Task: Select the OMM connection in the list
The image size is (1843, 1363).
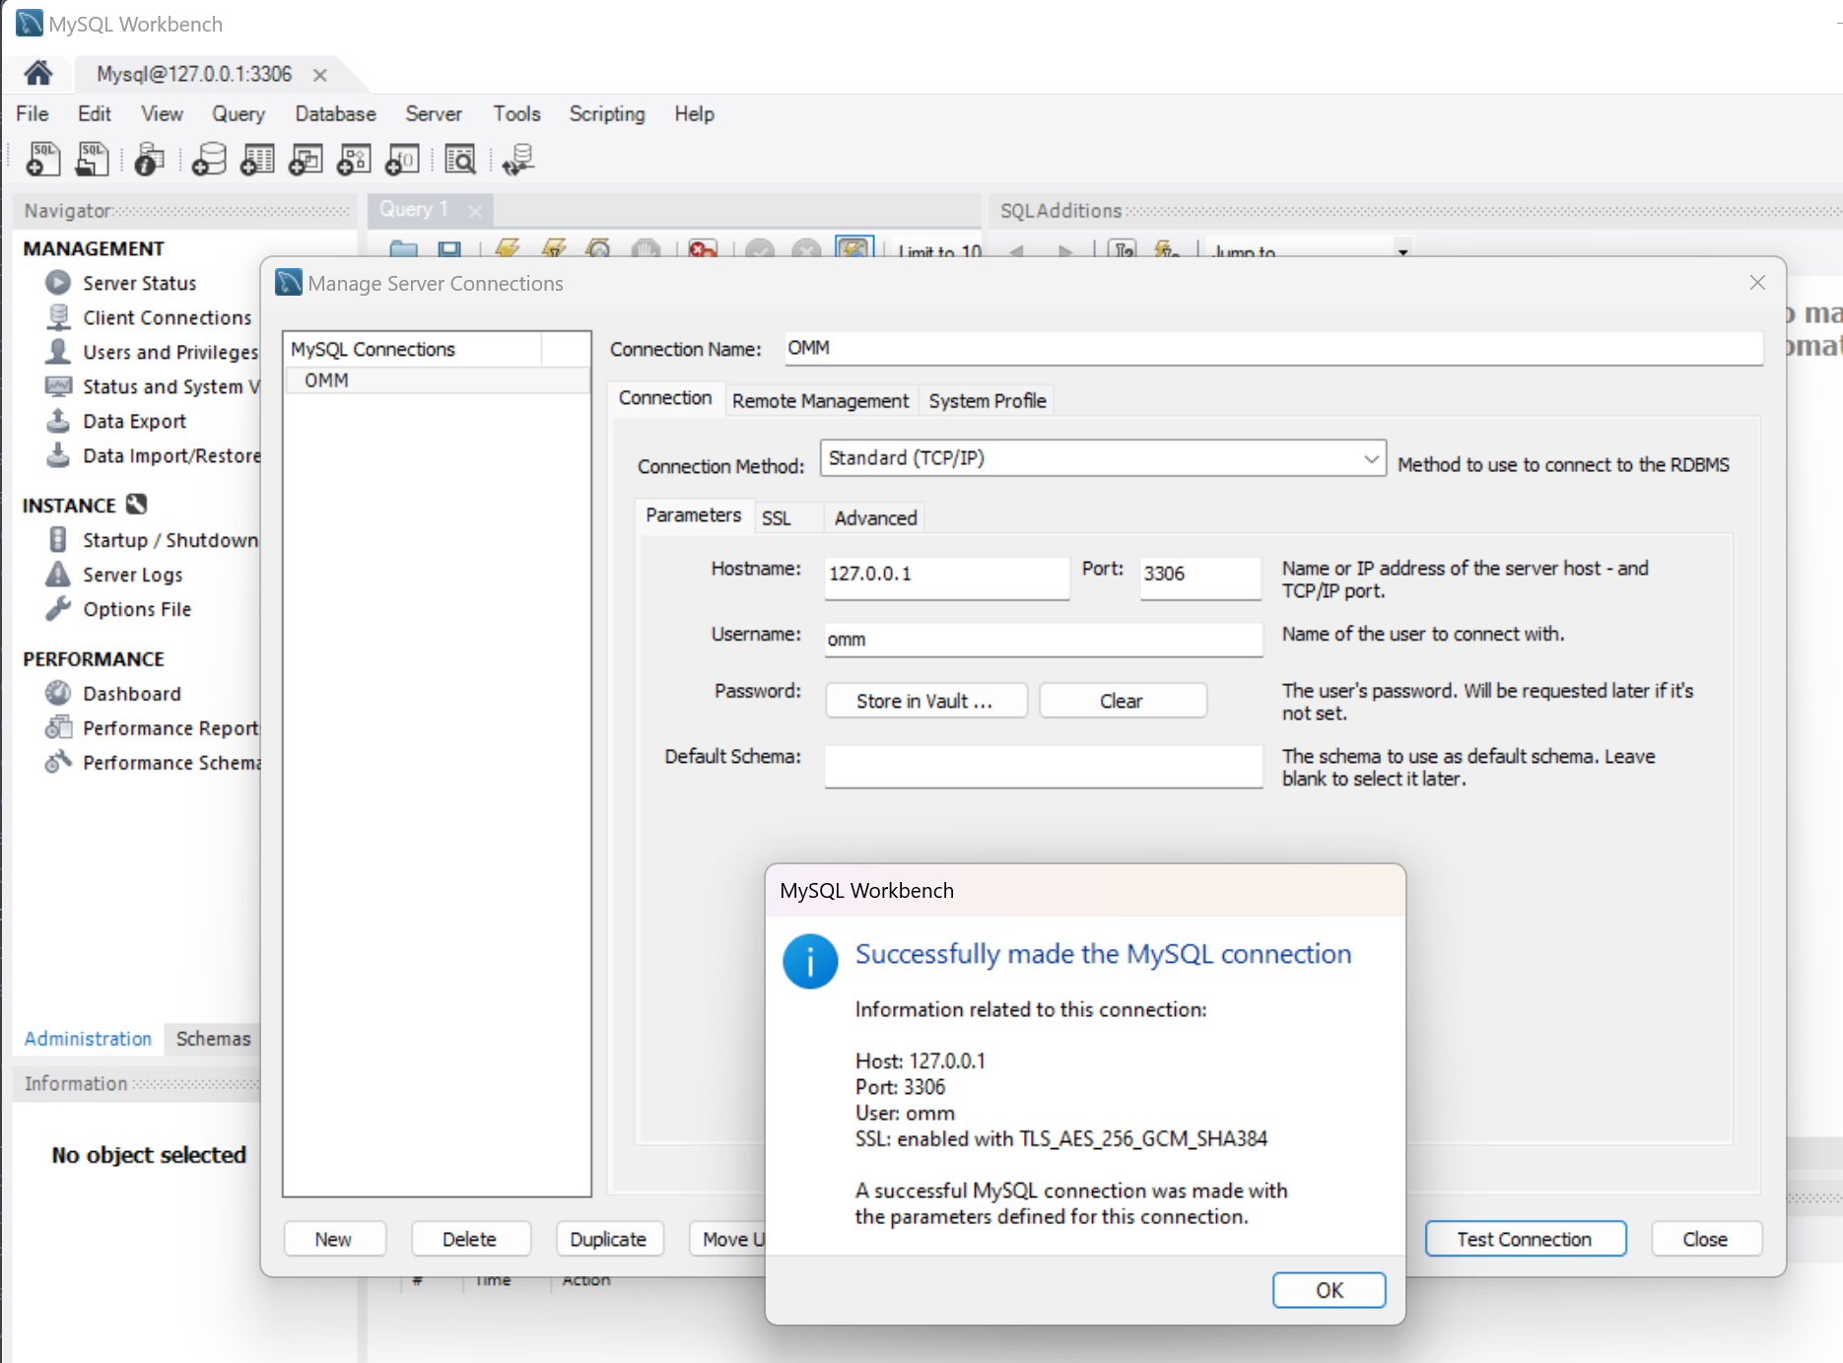Action: click(x=326, y=380)
